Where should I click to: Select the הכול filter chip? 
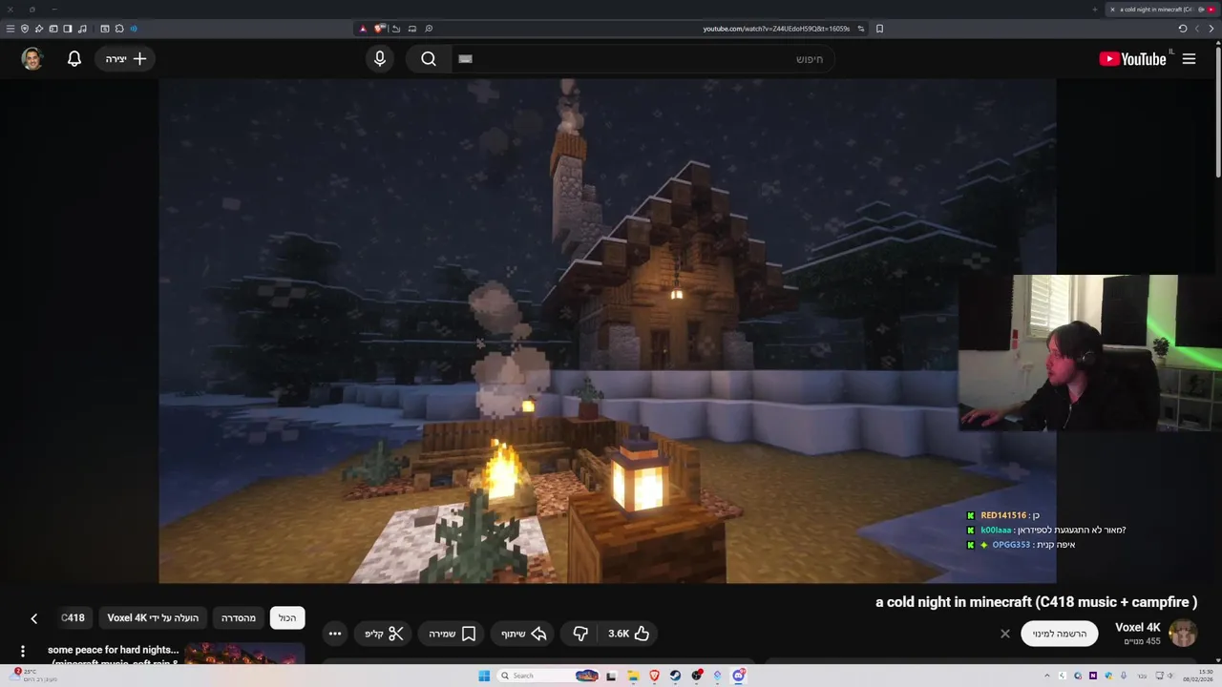click(x=287, y=618)
